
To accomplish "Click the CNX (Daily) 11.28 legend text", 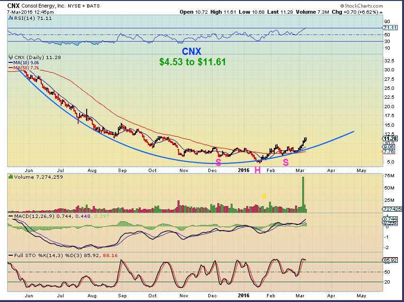I will [37, 57].
